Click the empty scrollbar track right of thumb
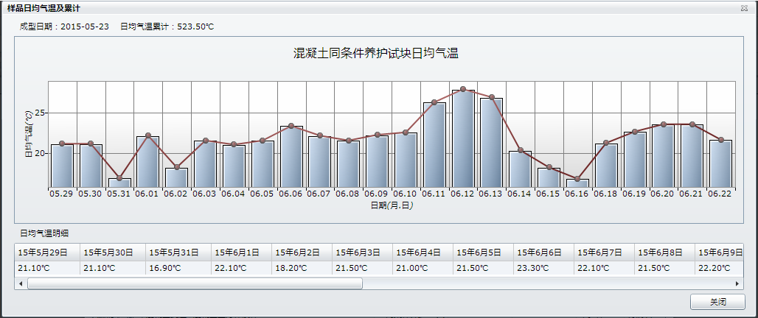 546,283
